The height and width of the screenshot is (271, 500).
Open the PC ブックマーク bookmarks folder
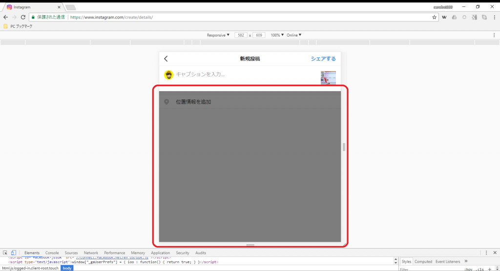pyautogui.click(x=18, y=26)
